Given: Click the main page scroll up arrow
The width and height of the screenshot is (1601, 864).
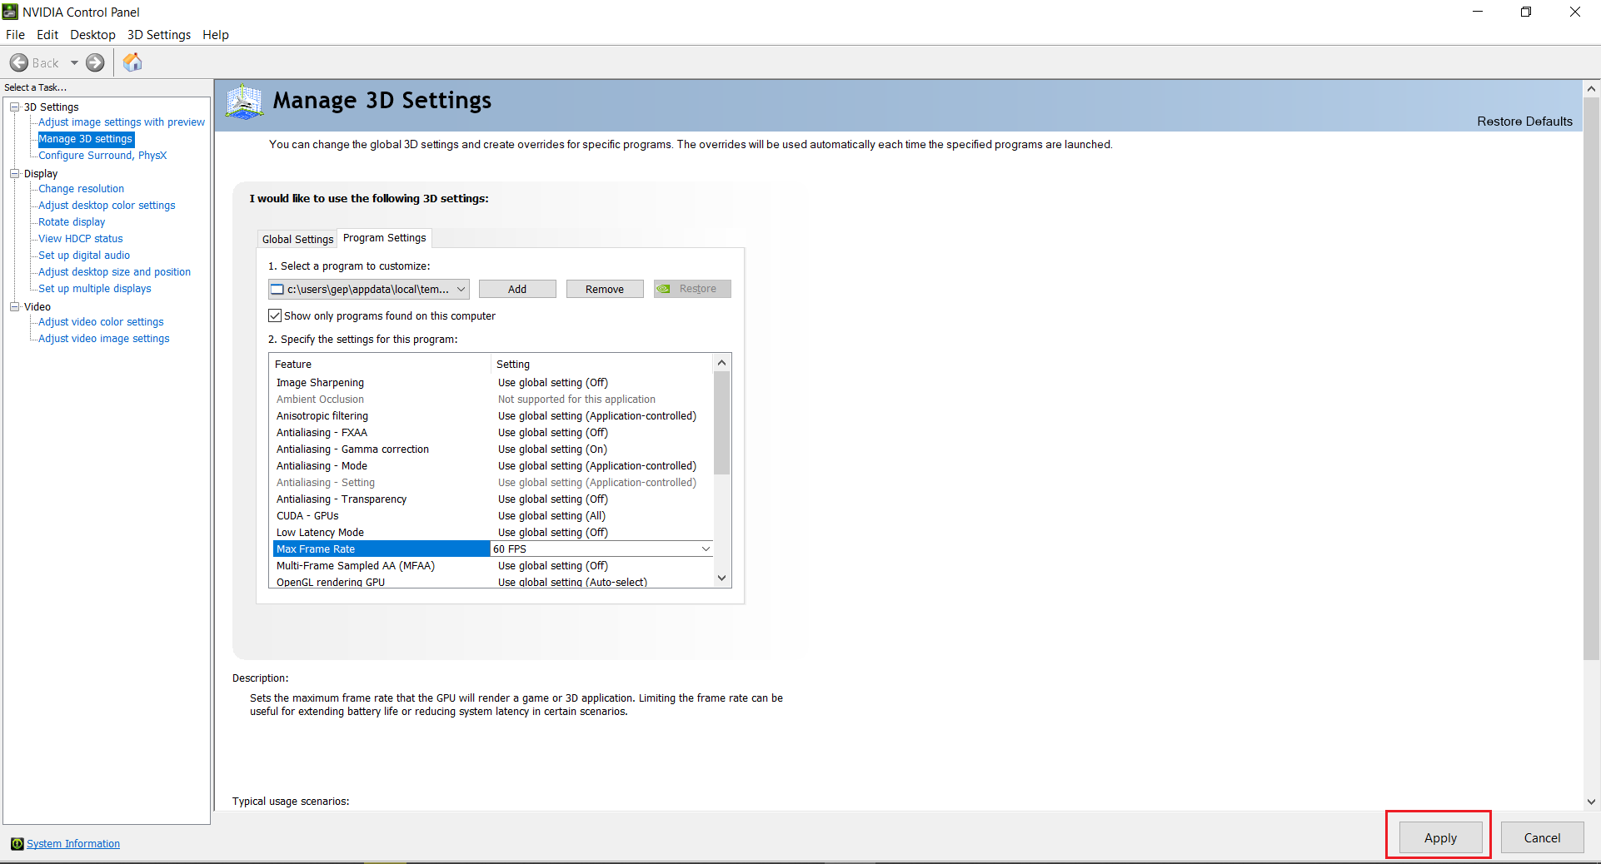Looking at the screenshot, I should [x=1591, y=89].
